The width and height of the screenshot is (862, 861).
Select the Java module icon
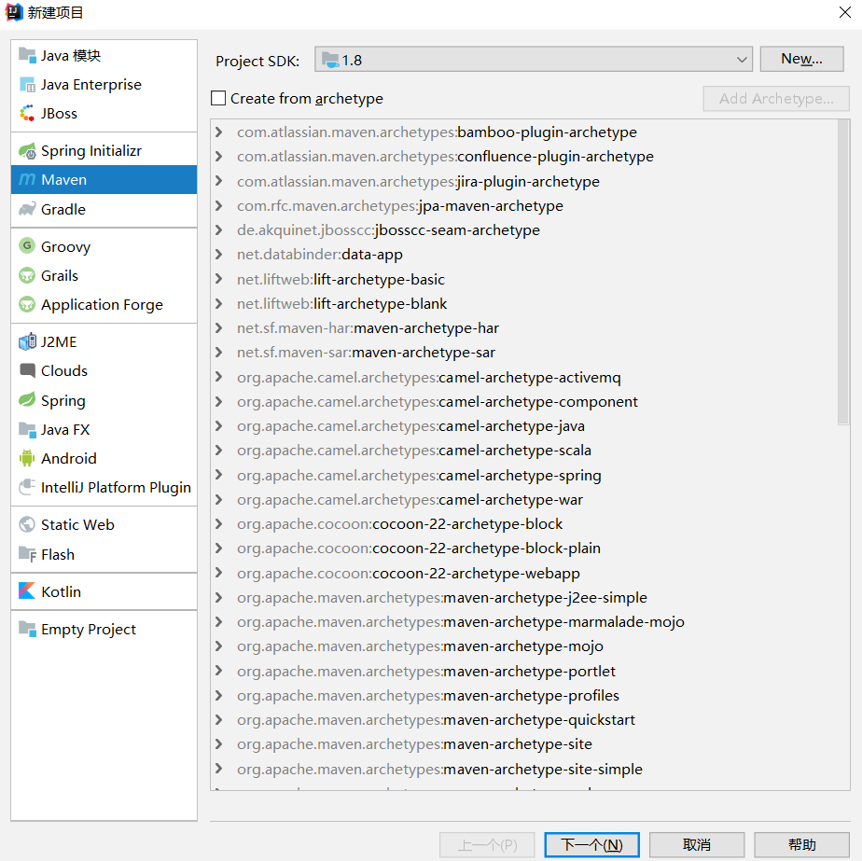27,55
